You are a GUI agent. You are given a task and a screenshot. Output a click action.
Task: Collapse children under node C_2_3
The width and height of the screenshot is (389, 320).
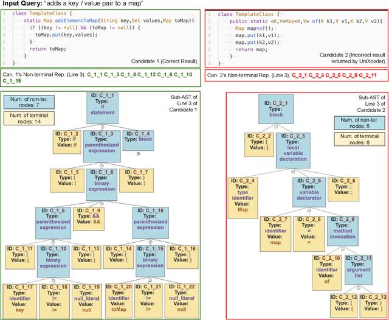click(294, 171)
